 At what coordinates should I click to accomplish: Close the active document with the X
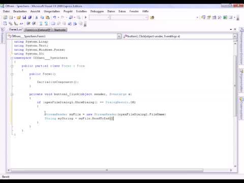(x=235, y=29)
